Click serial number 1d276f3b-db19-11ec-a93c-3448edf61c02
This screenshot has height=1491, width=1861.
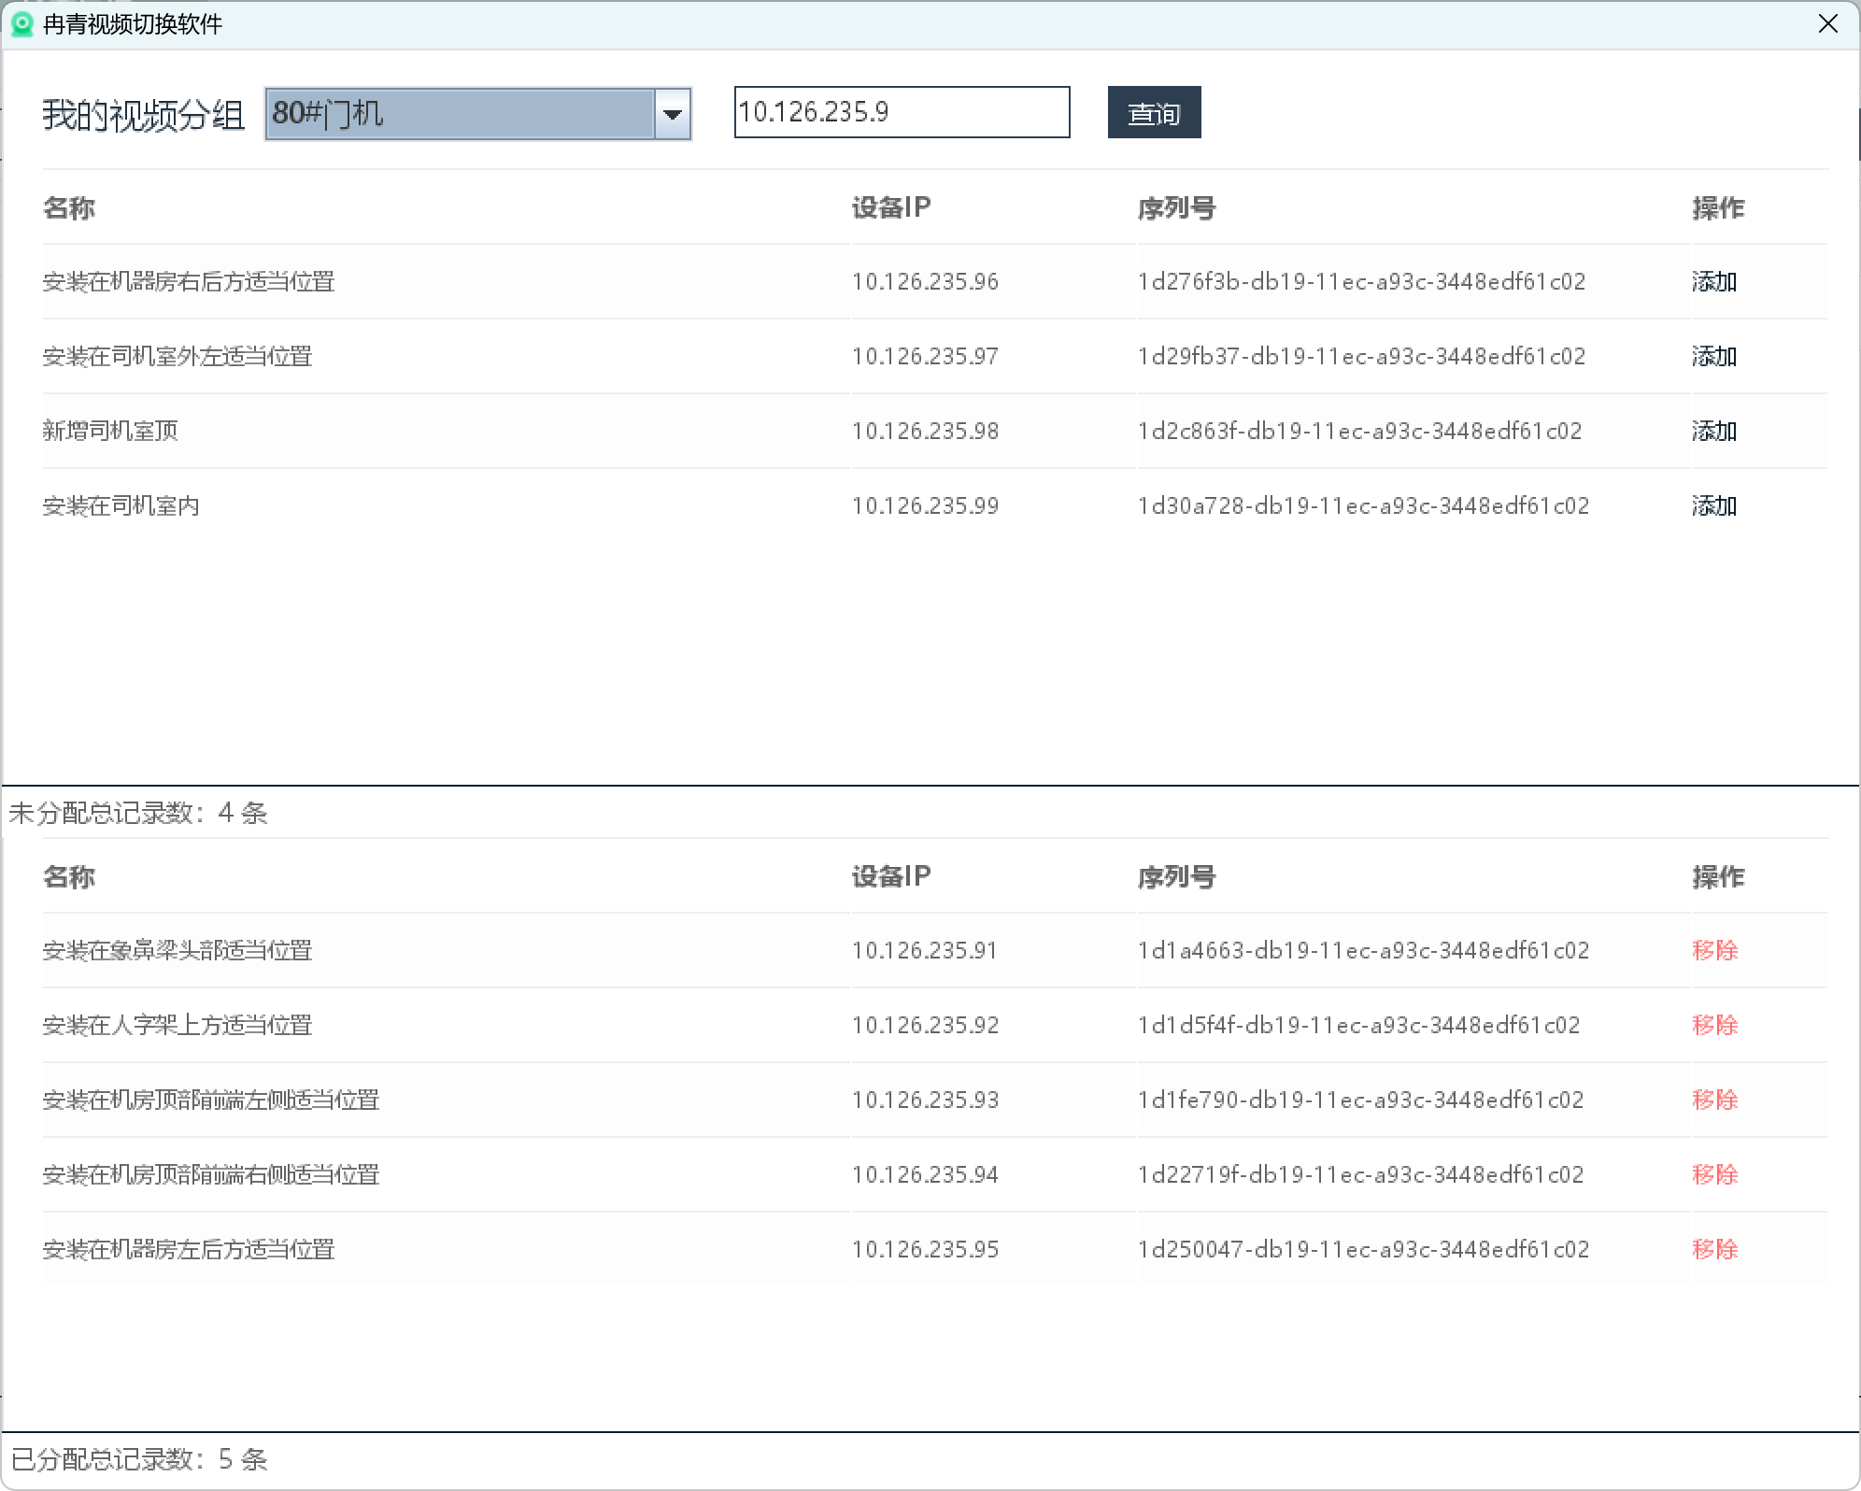pyautogui.click(x=1361, y=282)
